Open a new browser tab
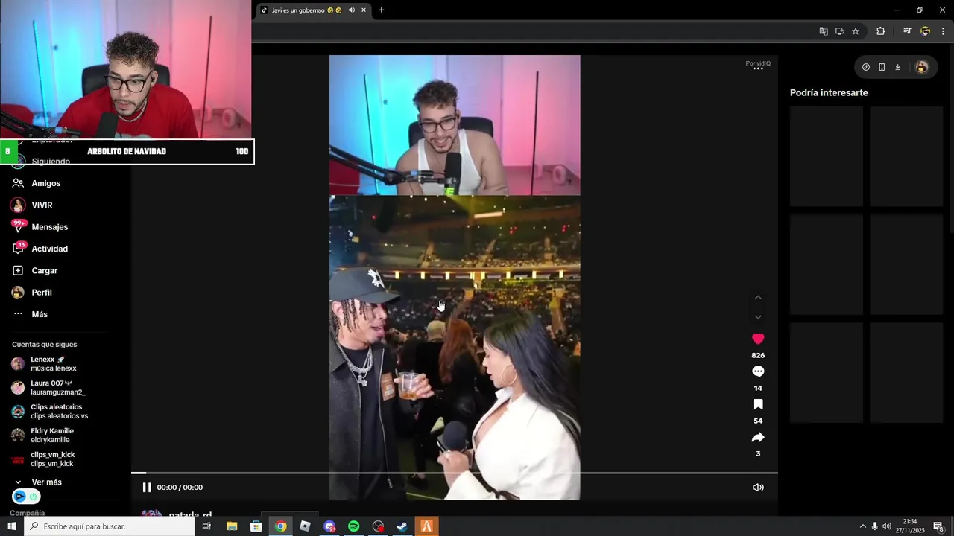 pyautogui.click(x=382, y=10)
